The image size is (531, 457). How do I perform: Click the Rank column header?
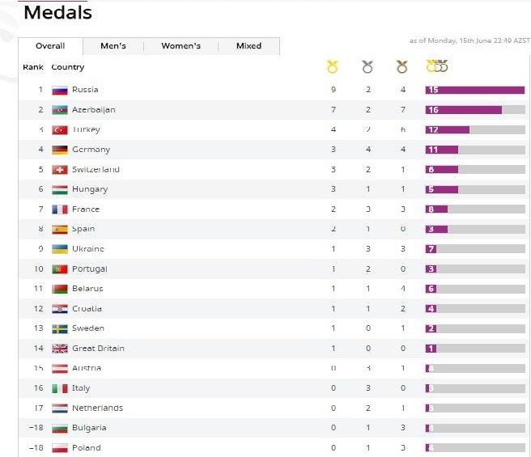32,67
